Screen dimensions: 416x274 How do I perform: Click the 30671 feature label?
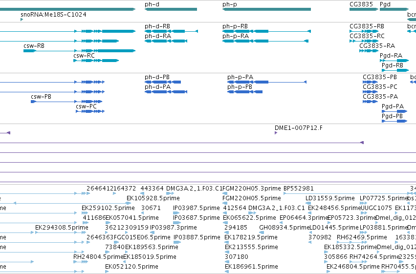pos(151,208)
